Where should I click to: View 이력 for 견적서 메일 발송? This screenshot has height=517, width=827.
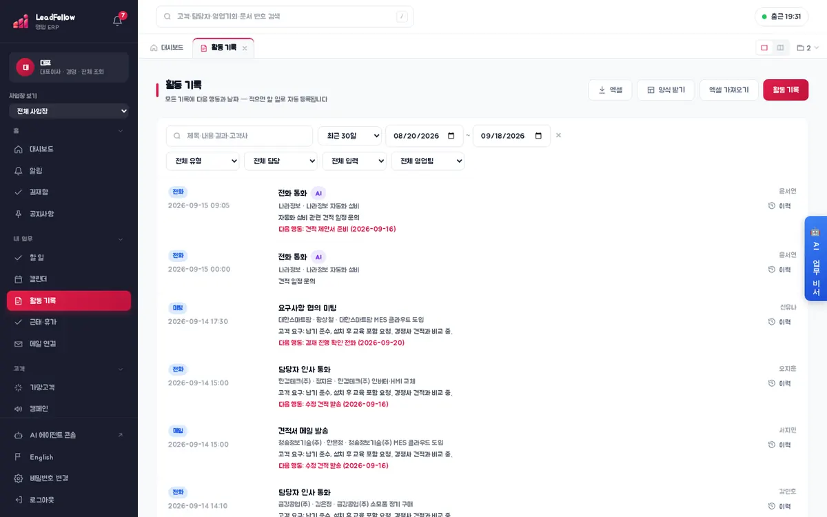coord(779,445)
